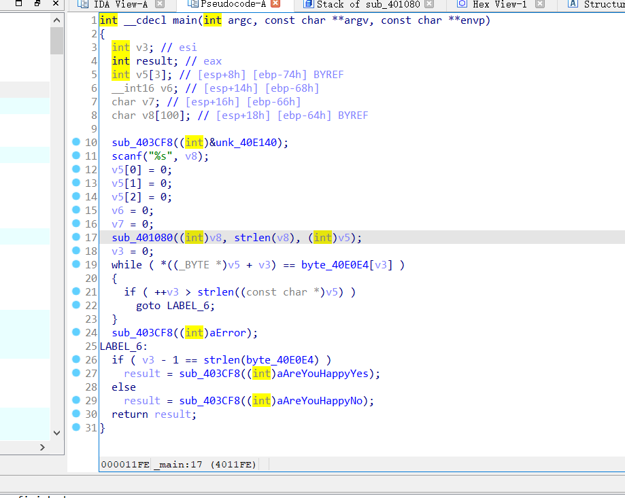
Task: Click status bar address 000011FE _main:17
Action: (x=178, y=465)
